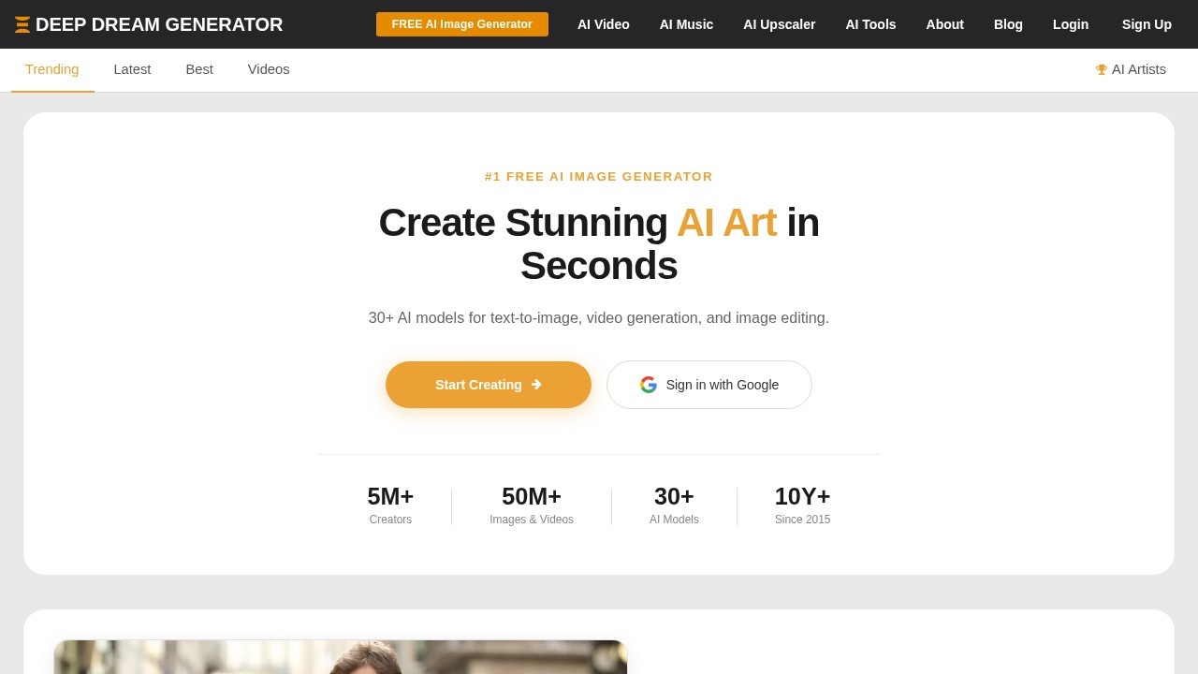This screenshot has width=1198, height=674.
Task: Open the AI Video menu item
Action: 604,24
